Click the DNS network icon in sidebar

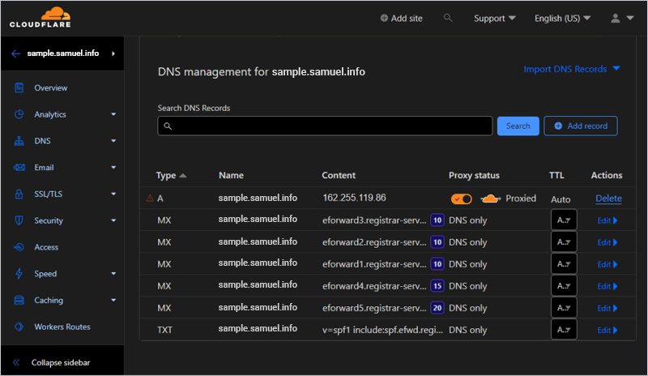pyautogui.click(x=19, y=141)
